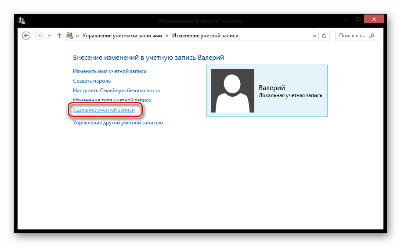Open Настроить Семейную безопасность link

click(116, 91)
